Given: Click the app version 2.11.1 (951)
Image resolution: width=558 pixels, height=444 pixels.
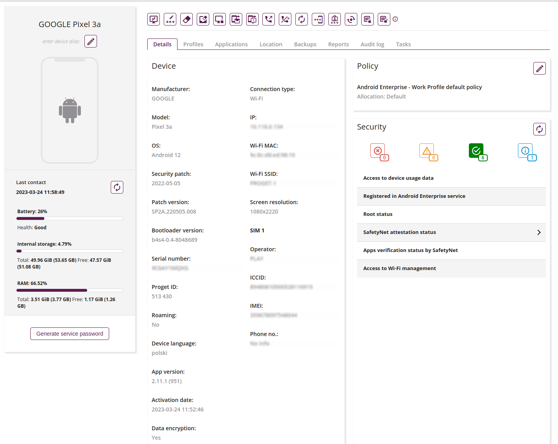Looking at the screenshot, I should [166, 381].
